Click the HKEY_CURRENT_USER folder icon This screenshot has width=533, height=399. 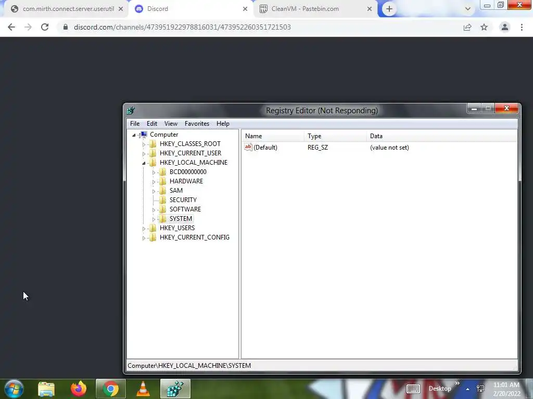click(x=153, y=153)
